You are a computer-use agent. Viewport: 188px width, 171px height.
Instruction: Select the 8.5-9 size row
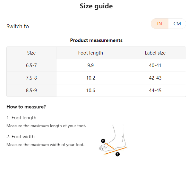(x=96, y=90)
